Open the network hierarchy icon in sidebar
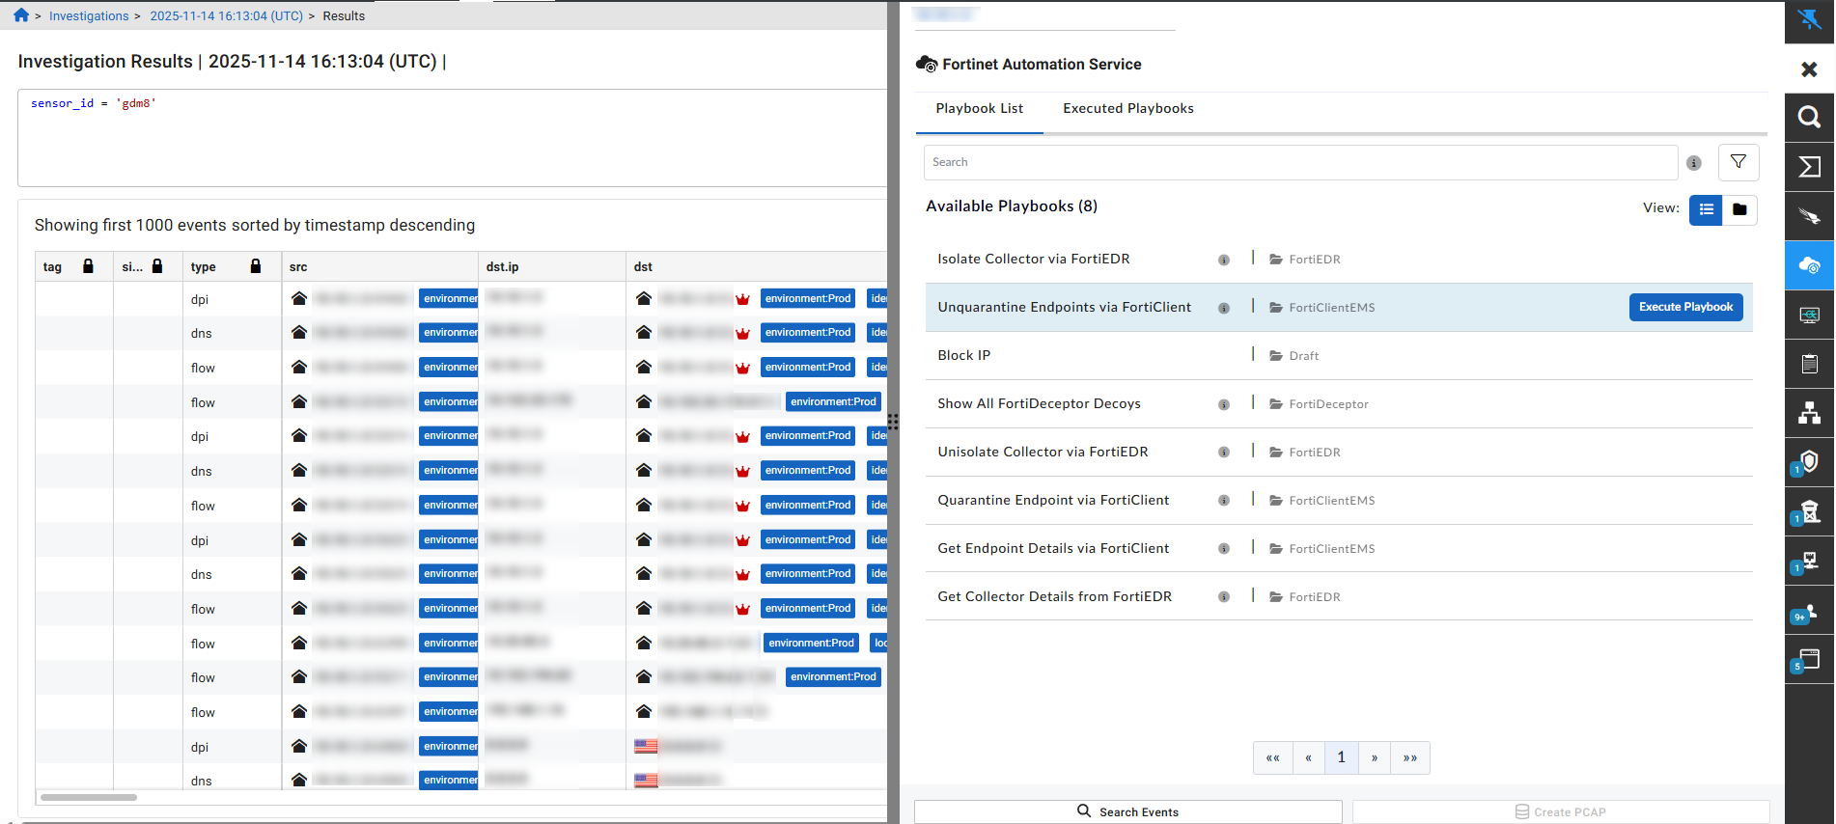The height and width of the screenshot is (824, 1836). pos(1809,413)
